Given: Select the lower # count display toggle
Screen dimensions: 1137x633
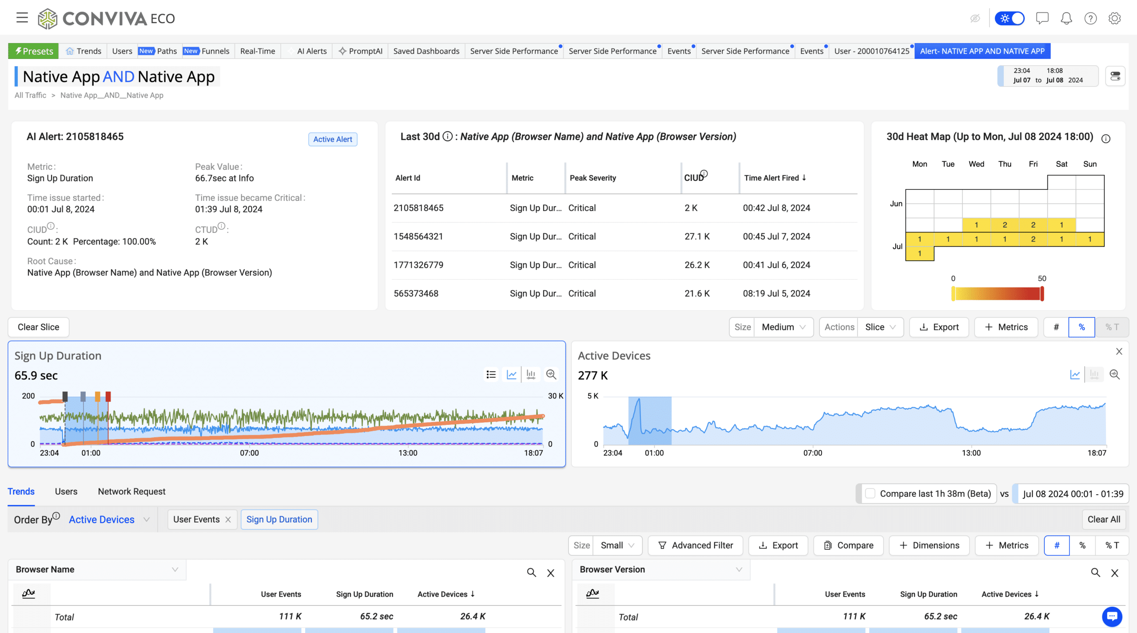Looking at the screenshot, I should pyautogui.click(x=1056, y=545).
